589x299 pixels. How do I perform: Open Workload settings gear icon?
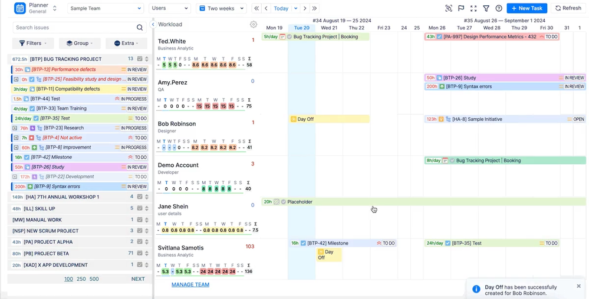[254, 24]
